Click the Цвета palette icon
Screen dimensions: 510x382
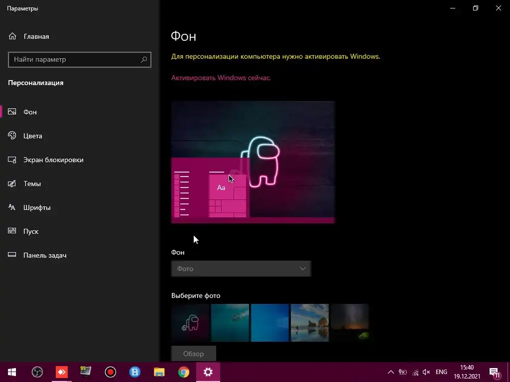[12, 136]
